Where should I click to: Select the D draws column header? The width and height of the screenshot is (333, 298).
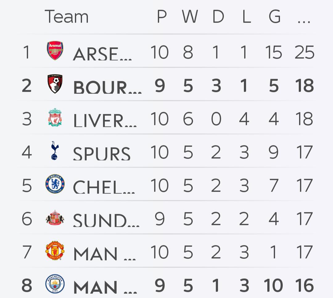click(x=218, y=16)
